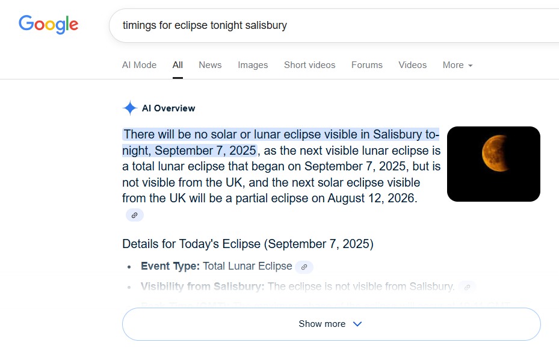Open the Images tab

(253, 65)
